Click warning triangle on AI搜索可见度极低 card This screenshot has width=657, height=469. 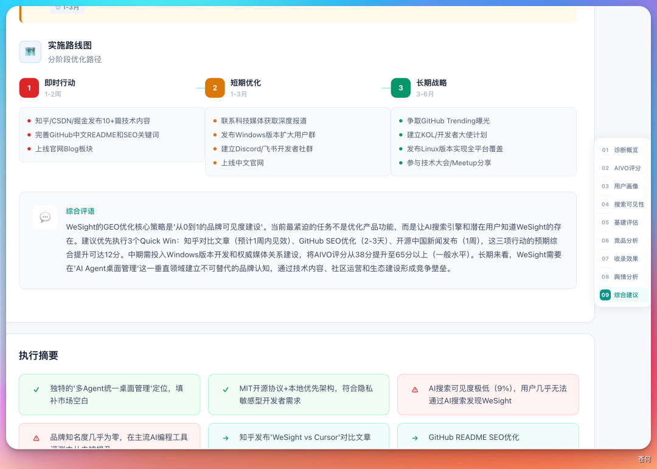(415, 389)
